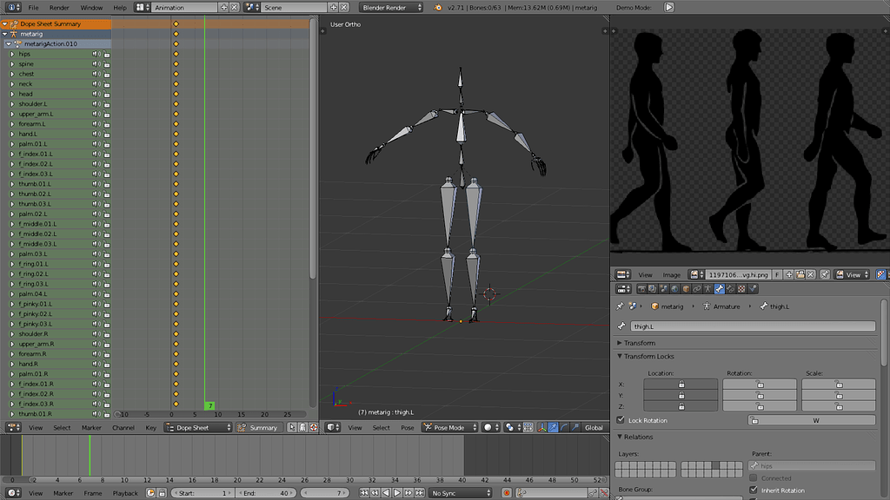Open the Physics properties tab
The height and width of the screenshot is (500, 890).
coord(753,289)
